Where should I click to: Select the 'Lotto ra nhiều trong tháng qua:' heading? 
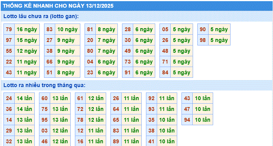(44, 85)
